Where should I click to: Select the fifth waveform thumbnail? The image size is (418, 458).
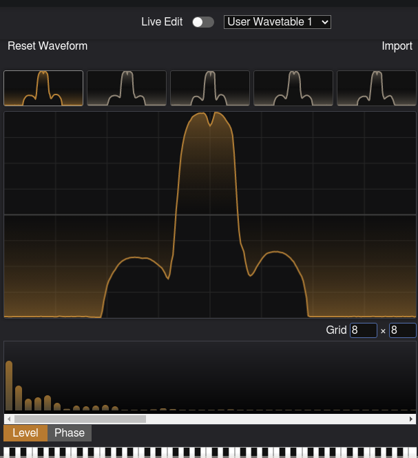pos(377,88)
